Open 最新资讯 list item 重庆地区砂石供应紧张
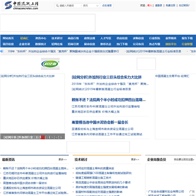196x196 pixels. (x=26, y=178)
